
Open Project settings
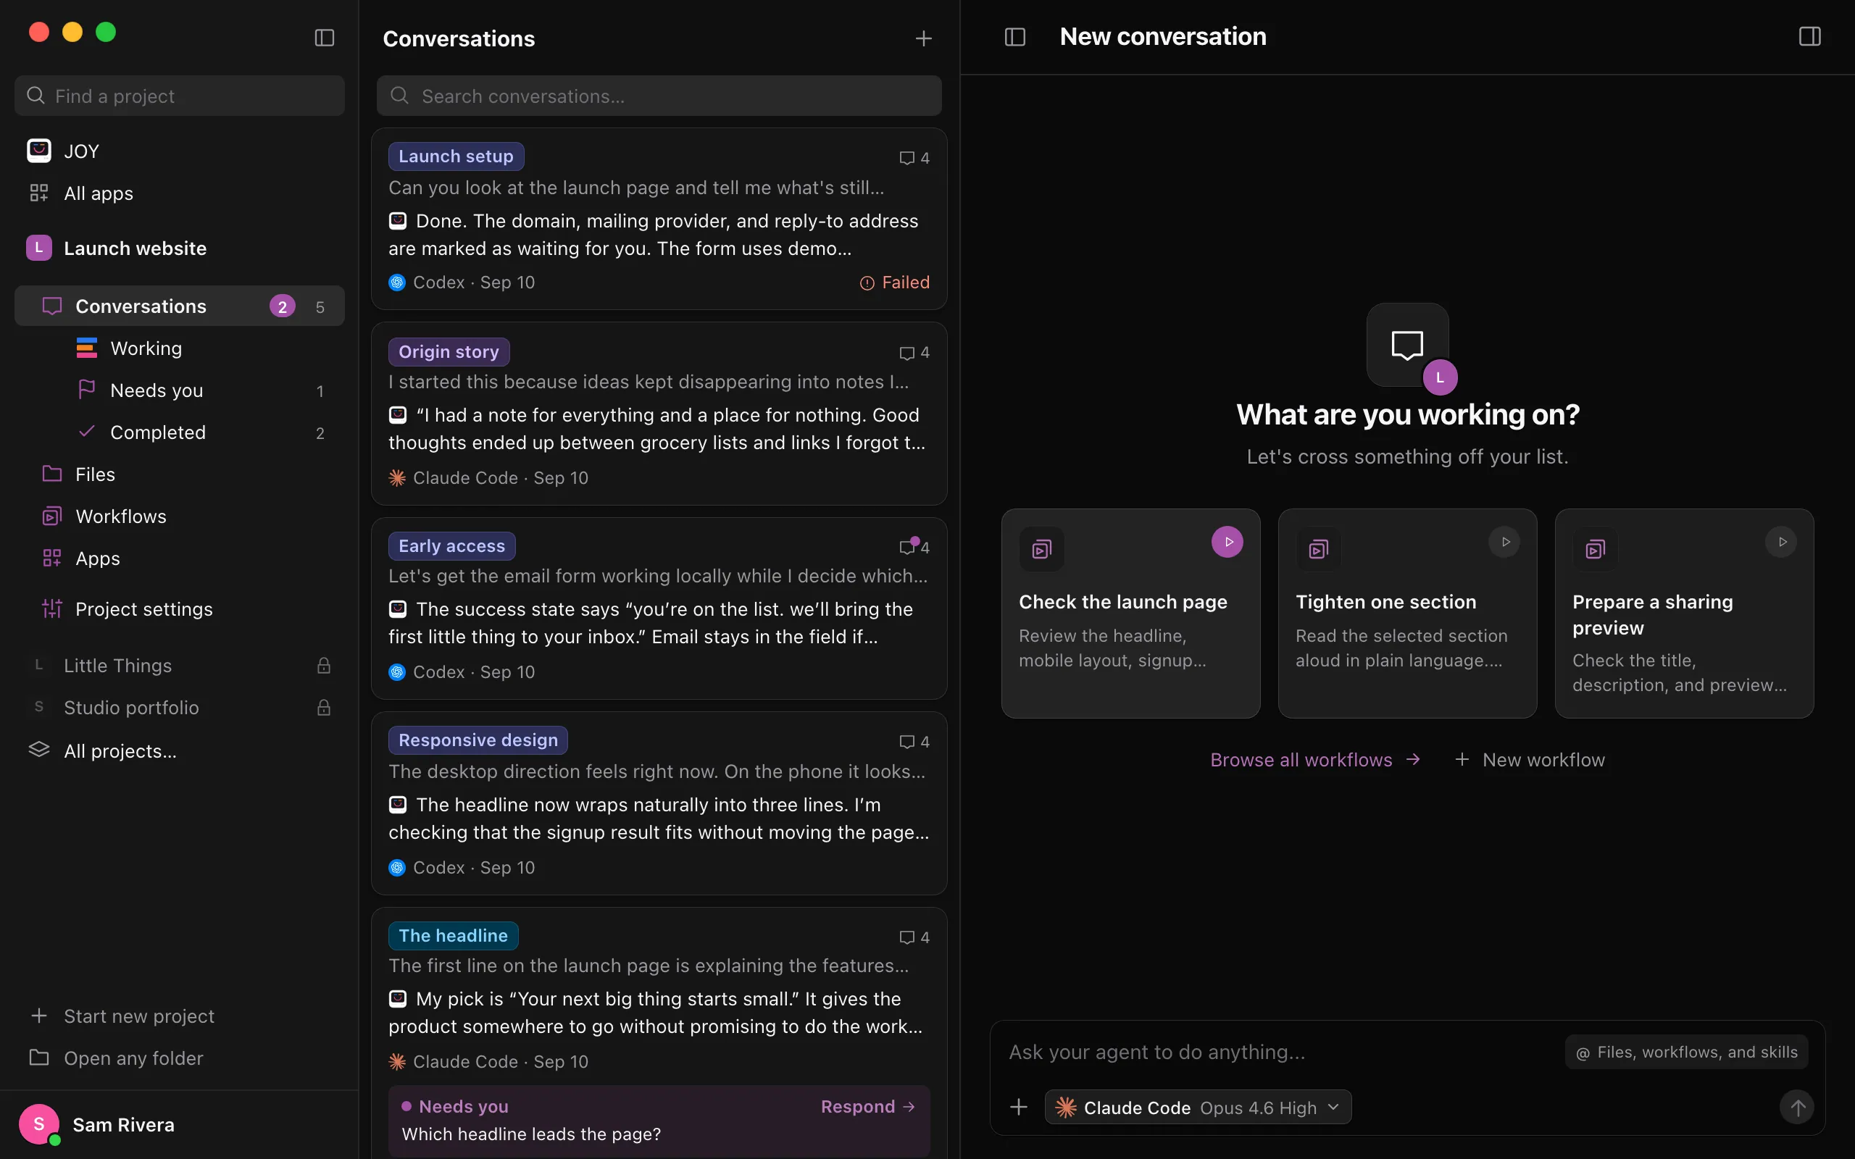(x=180, y=609)
